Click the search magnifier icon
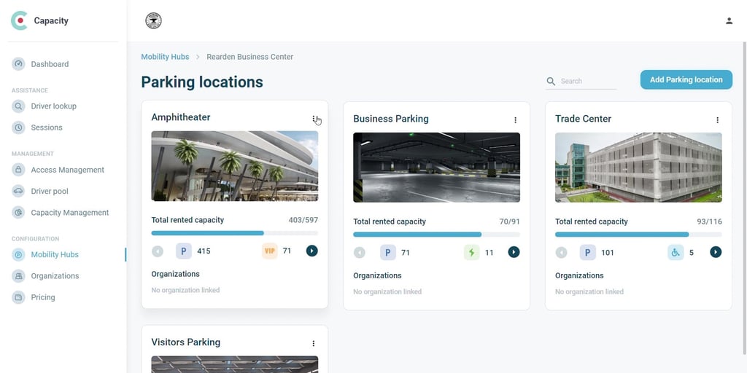Image resolution: width=747 pixels, height=373 pixels. click(x=551, y=82)
